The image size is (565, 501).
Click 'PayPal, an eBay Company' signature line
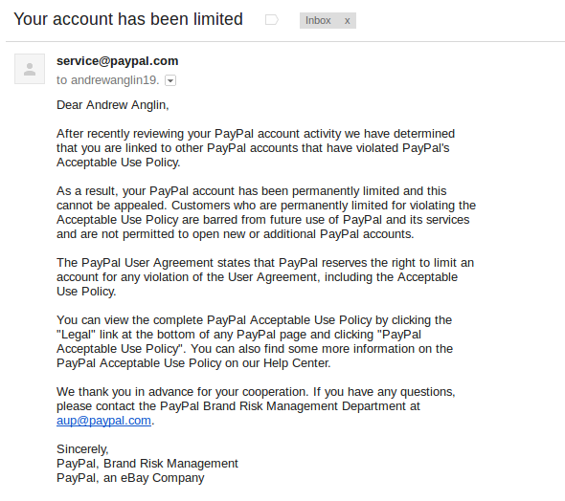(130, 478)
